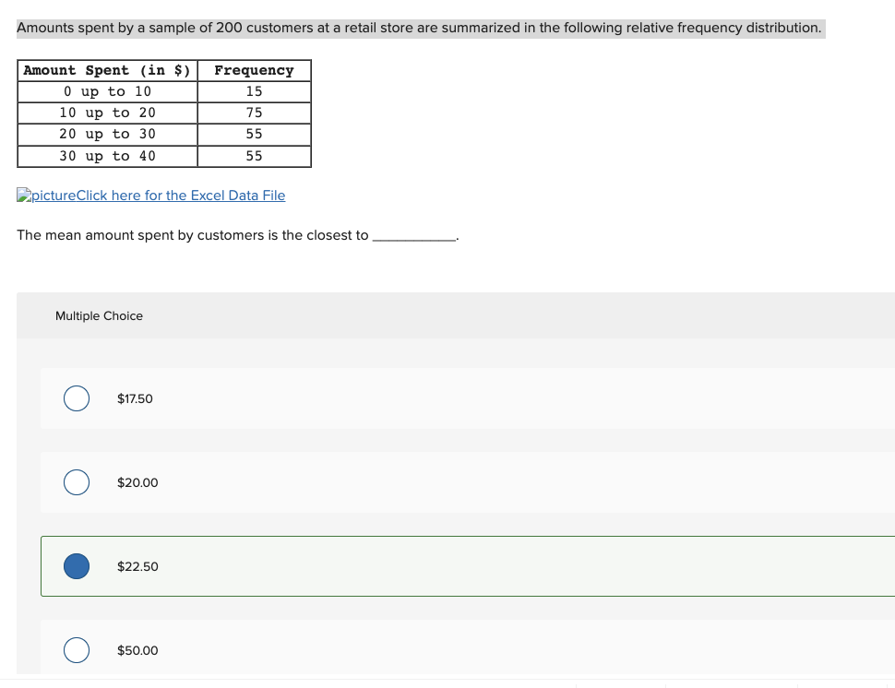Click the 'Amount Spent (in $)' table header
Screen dimensions: 895x688
pos(106,70)
